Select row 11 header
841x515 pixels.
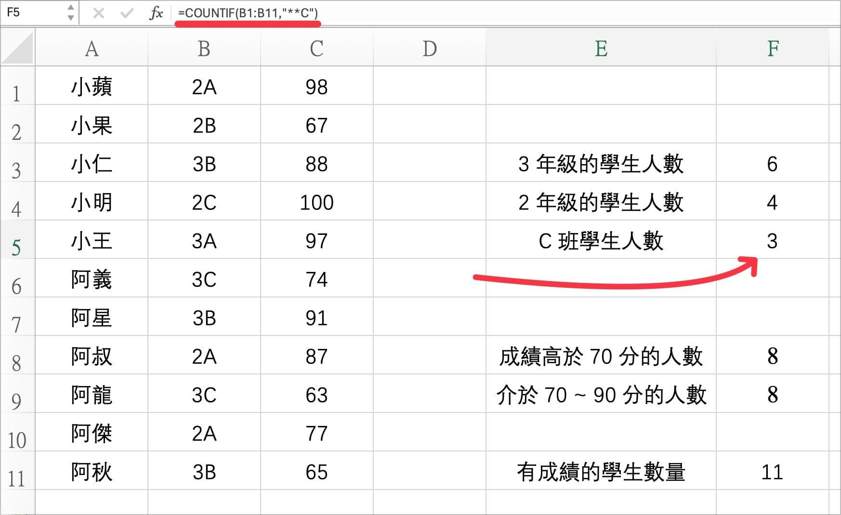click(x=17, y=471)
